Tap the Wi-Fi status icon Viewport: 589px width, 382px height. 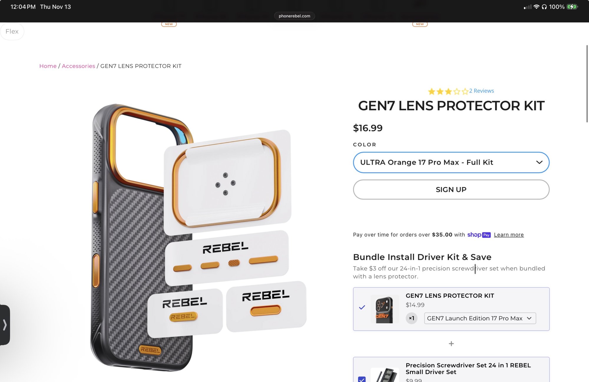click(x=536, y=7)
